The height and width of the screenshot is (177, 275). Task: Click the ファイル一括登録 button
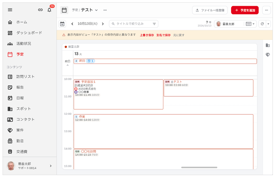click(210, 10)
